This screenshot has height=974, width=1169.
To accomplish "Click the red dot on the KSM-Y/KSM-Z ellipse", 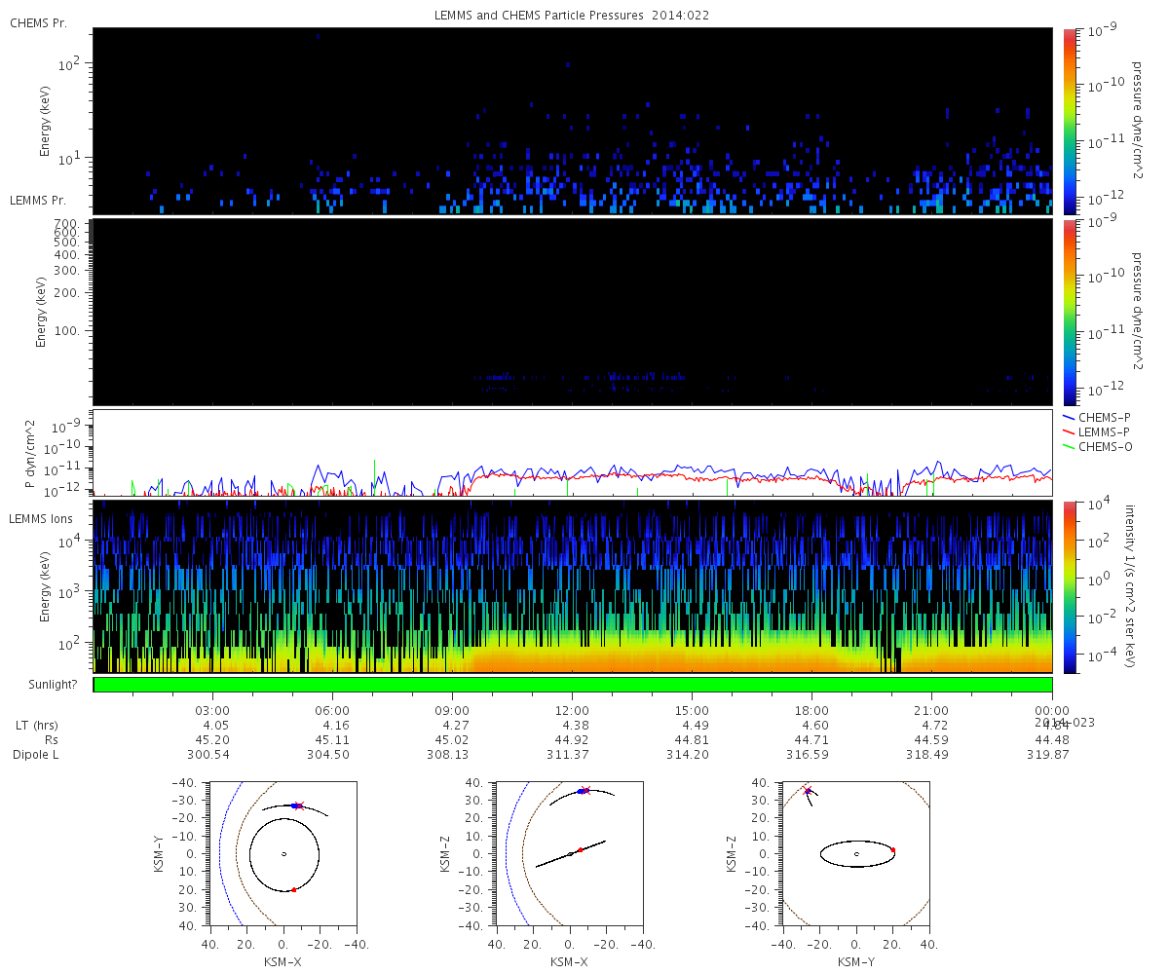I will pos(892,850).
